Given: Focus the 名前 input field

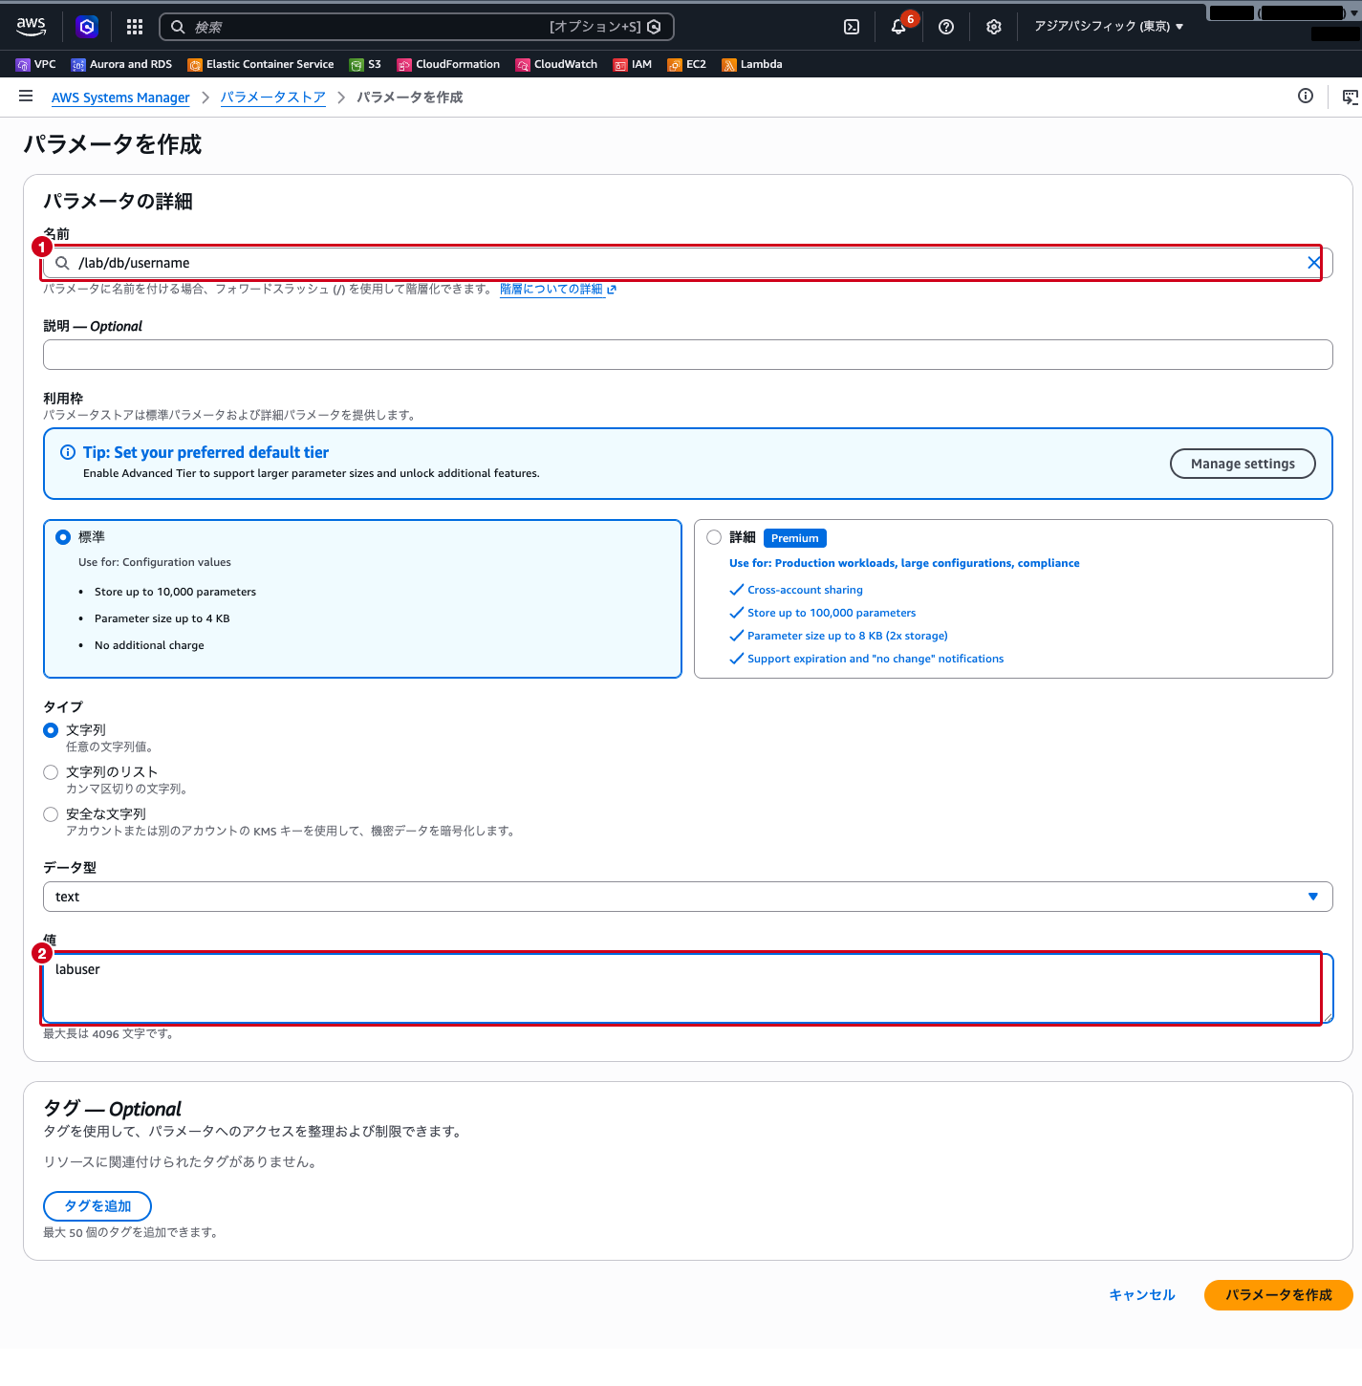Looking at the screenshot, I should pyautogui.click(x=688, y=263).
